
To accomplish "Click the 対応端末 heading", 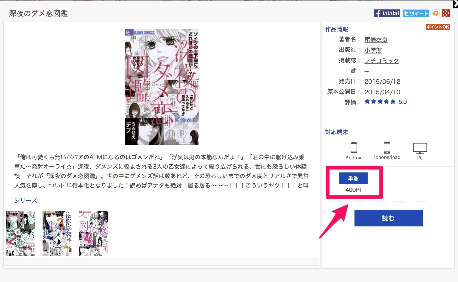I will pyautogui.click(x=337, y=132).
